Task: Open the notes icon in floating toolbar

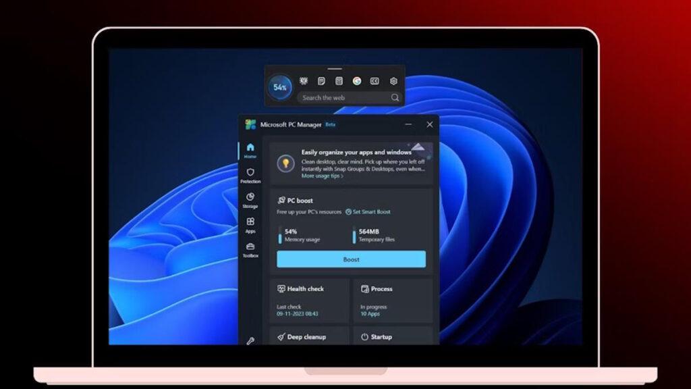Action: (x=321, y=81)
